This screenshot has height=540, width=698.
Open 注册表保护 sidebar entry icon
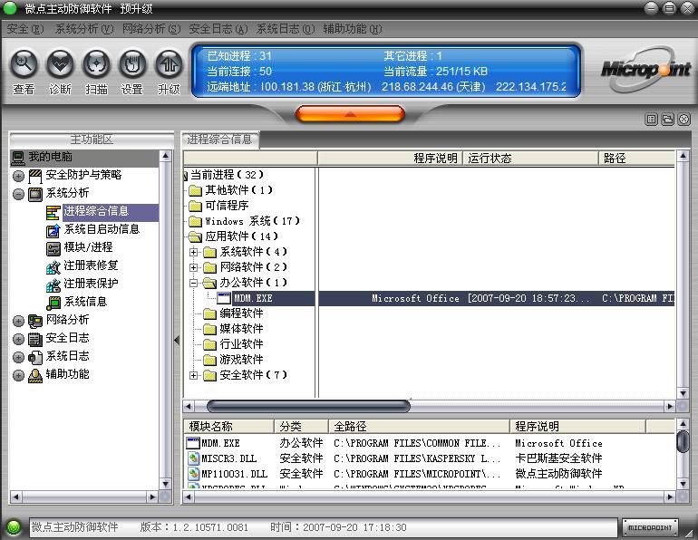tap(53, 284)
